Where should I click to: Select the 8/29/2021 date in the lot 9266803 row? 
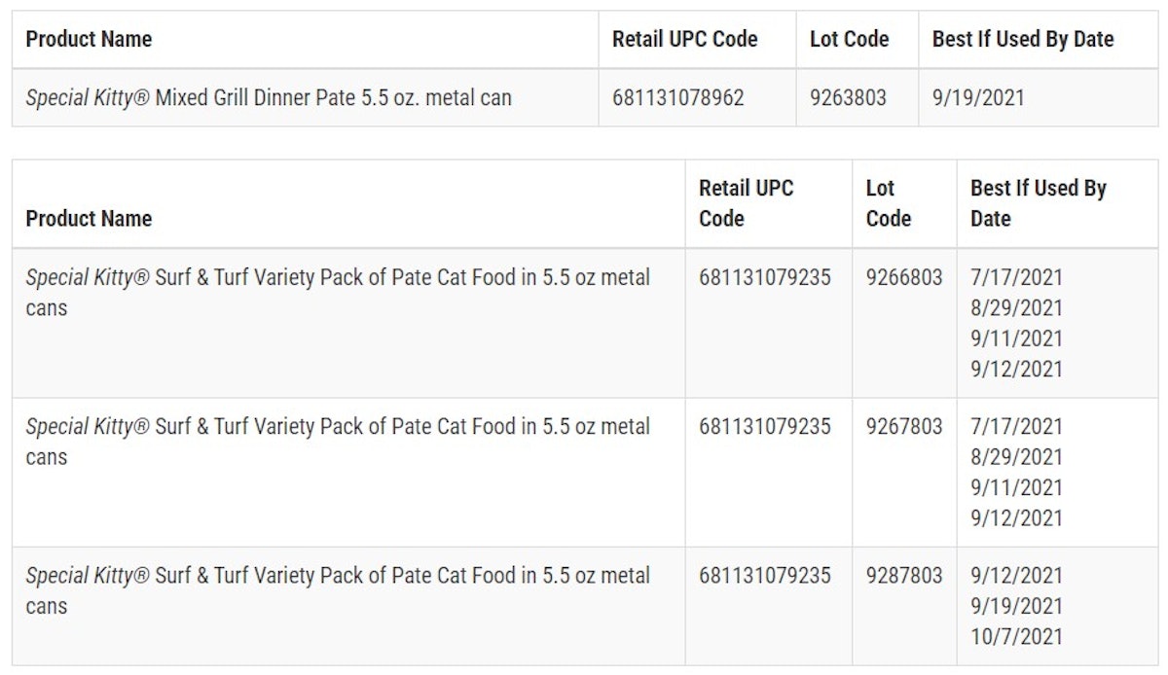click(1016, 308)
